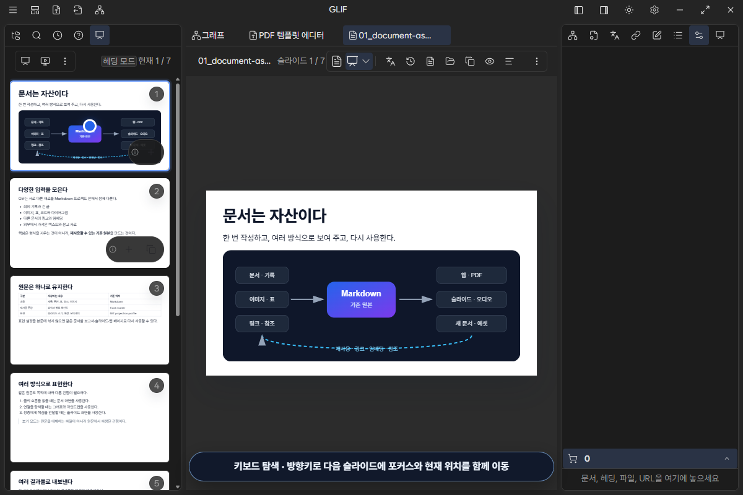Click info icon on slide 1 thumbnail
This screenshot has width=743, height=495.
click(x=135, y=152)
